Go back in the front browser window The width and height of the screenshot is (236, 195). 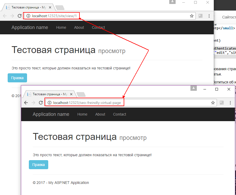pyautogui.click(x=26, y=103)
